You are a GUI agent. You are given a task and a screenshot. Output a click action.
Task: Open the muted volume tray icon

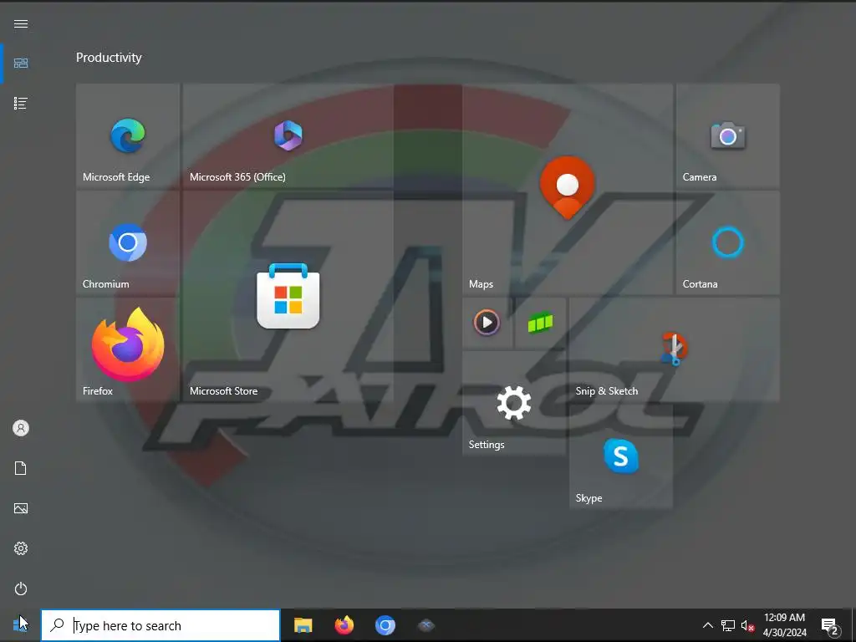747,625
